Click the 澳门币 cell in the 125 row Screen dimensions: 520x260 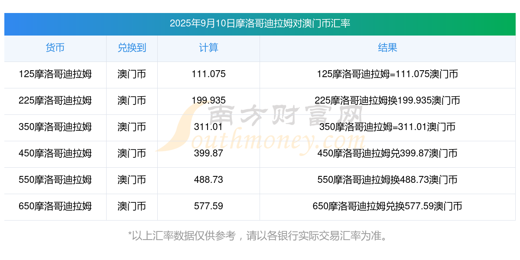click(132, 74)
